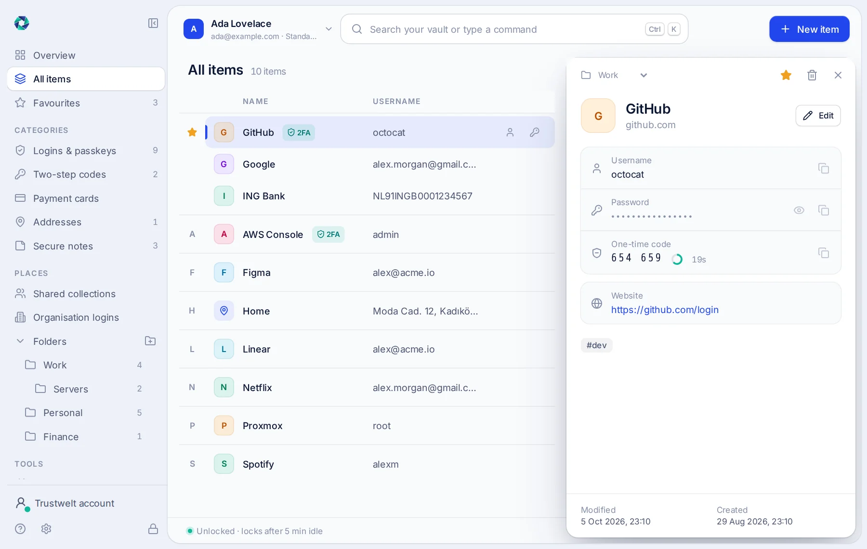Open Trustwelt account
The height and width of the screenshot is (549, 867).
click(x=86, y=503)
